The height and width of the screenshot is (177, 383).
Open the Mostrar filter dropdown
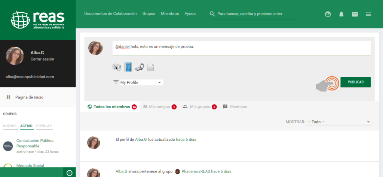click(338, 122)
